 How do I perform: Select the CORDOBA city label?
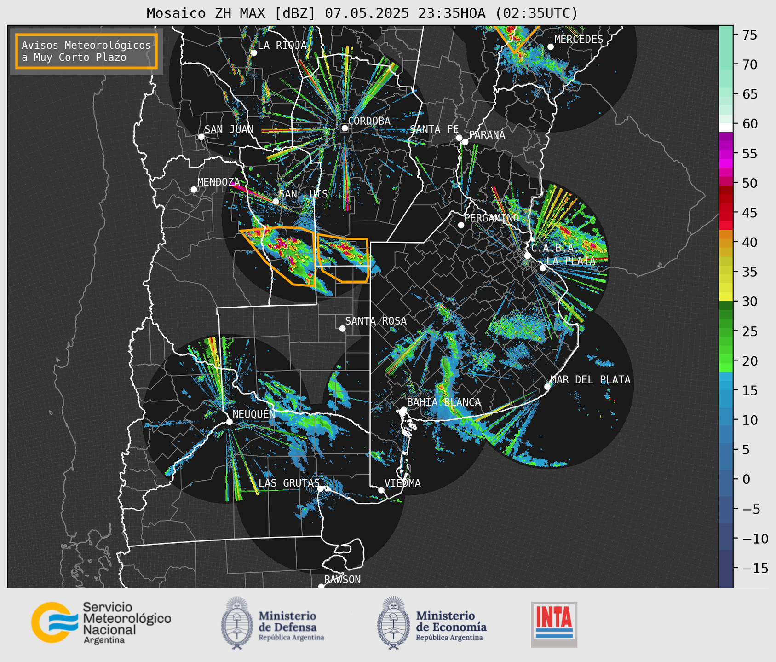click(x=369, y=121)
